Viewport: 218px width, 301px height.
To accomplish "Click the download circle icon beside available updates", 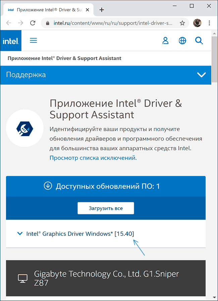I will (48, 186).
